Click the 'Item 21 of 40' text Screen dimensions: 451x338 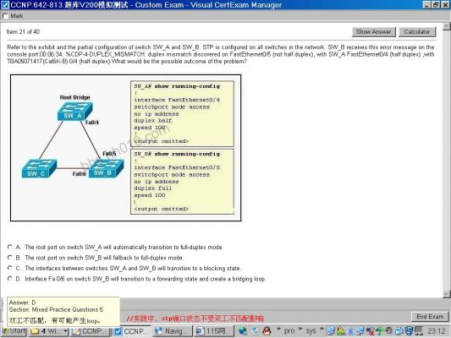click(23, 32)
